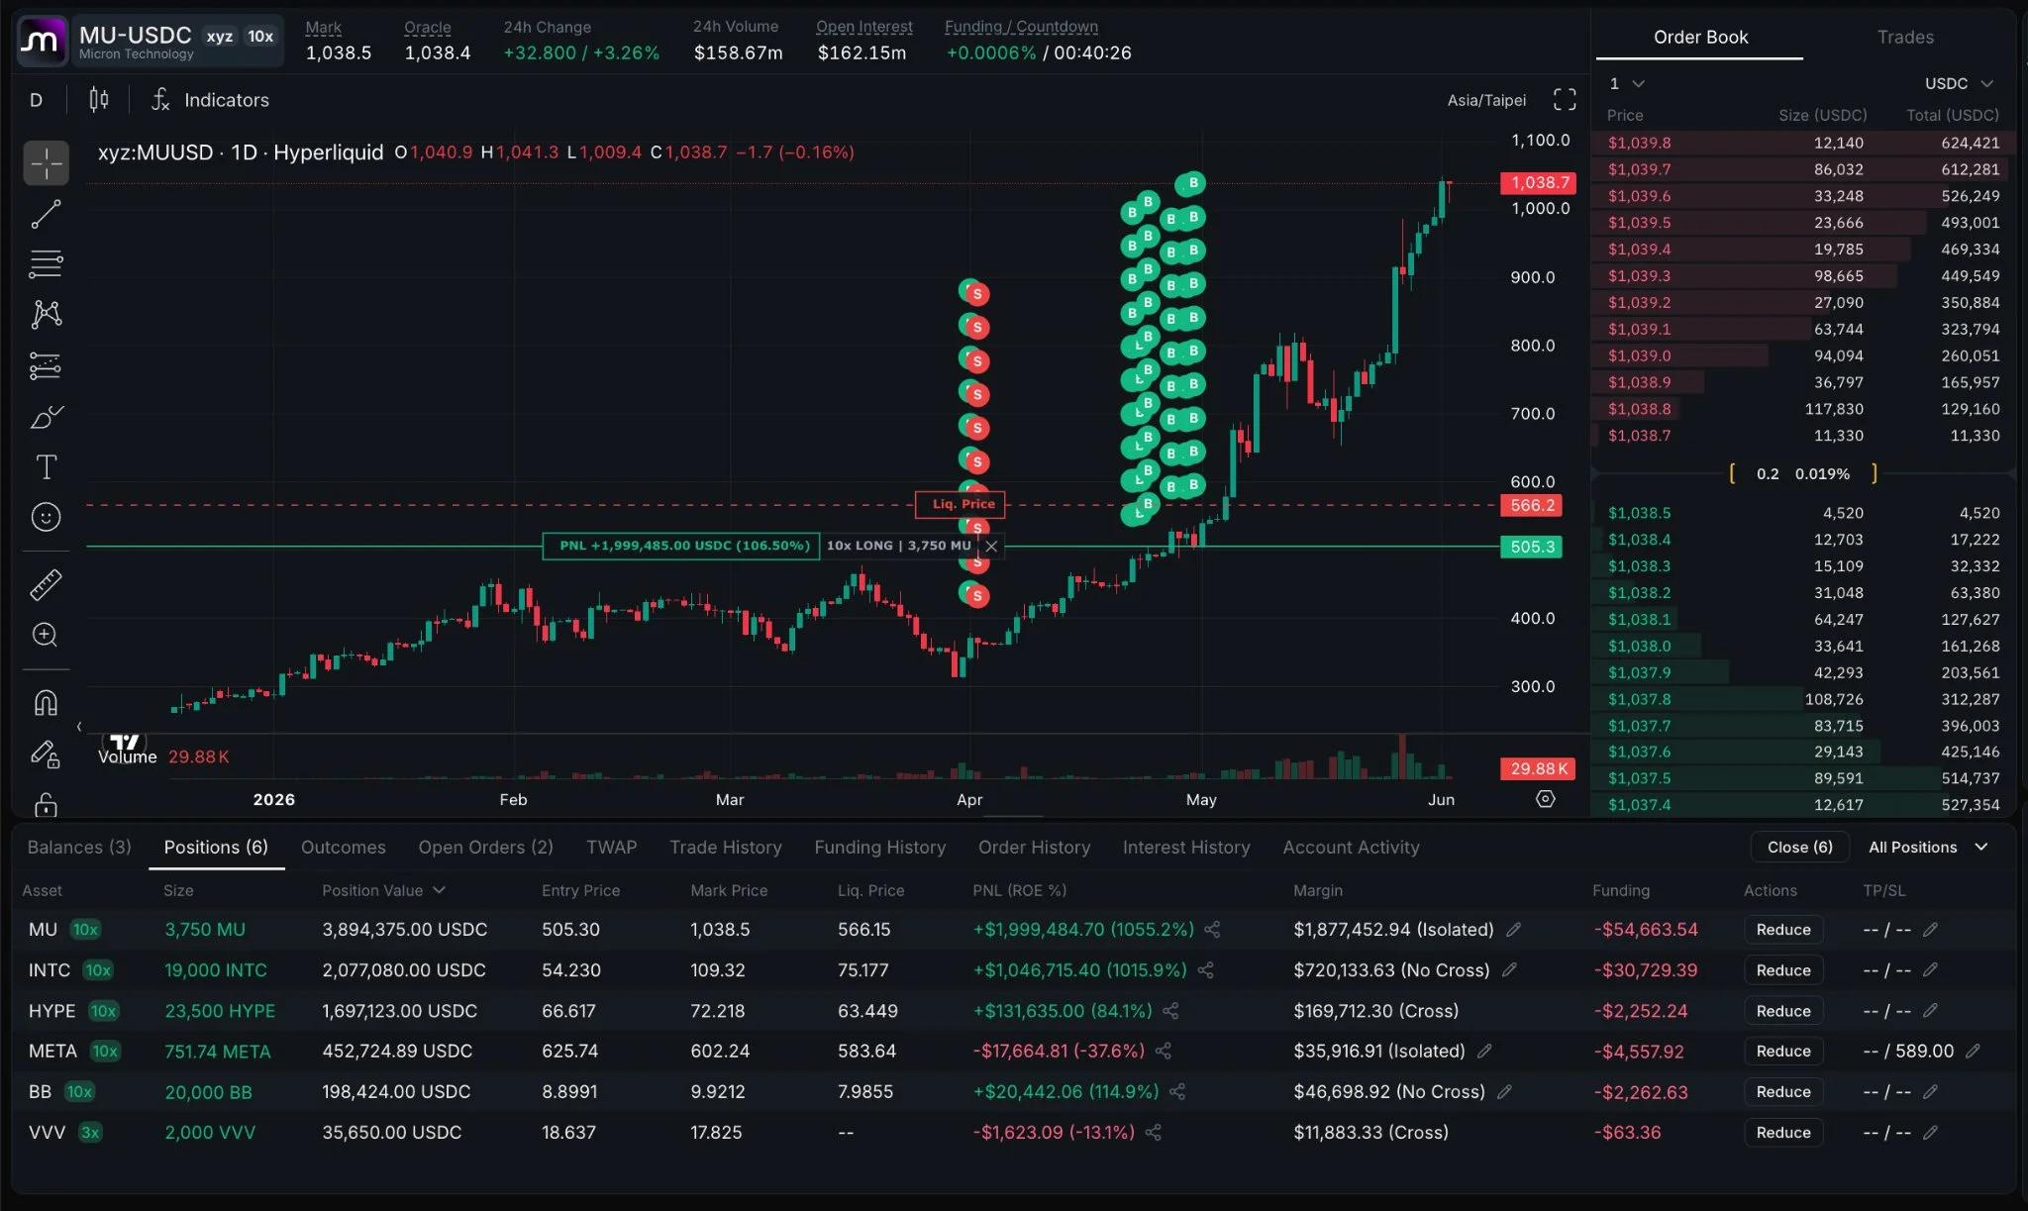
Task: Toggle the magnet snap mode
Action: click(x=47, y=703)
